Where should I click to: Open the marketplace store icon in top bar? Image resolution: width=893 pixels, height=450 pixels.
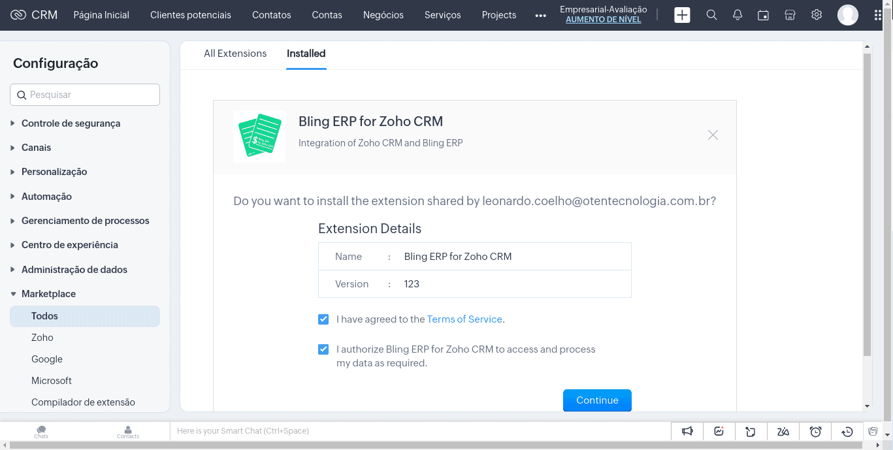(790, 14)
